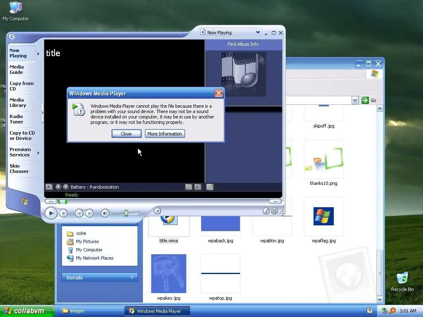Select the Windows Media Player taskbar button
The height and width of the screenshot is (317, 423).
(x=157, y=311)
